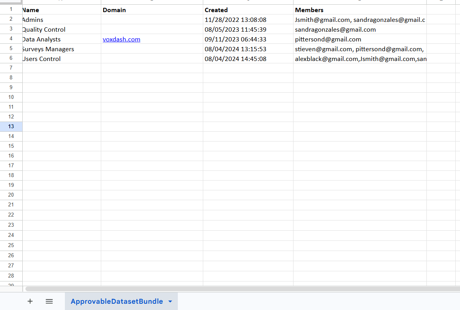460x310 pixels.
Task: Select the Users Control cell
Action: click(x=62, y=59)
